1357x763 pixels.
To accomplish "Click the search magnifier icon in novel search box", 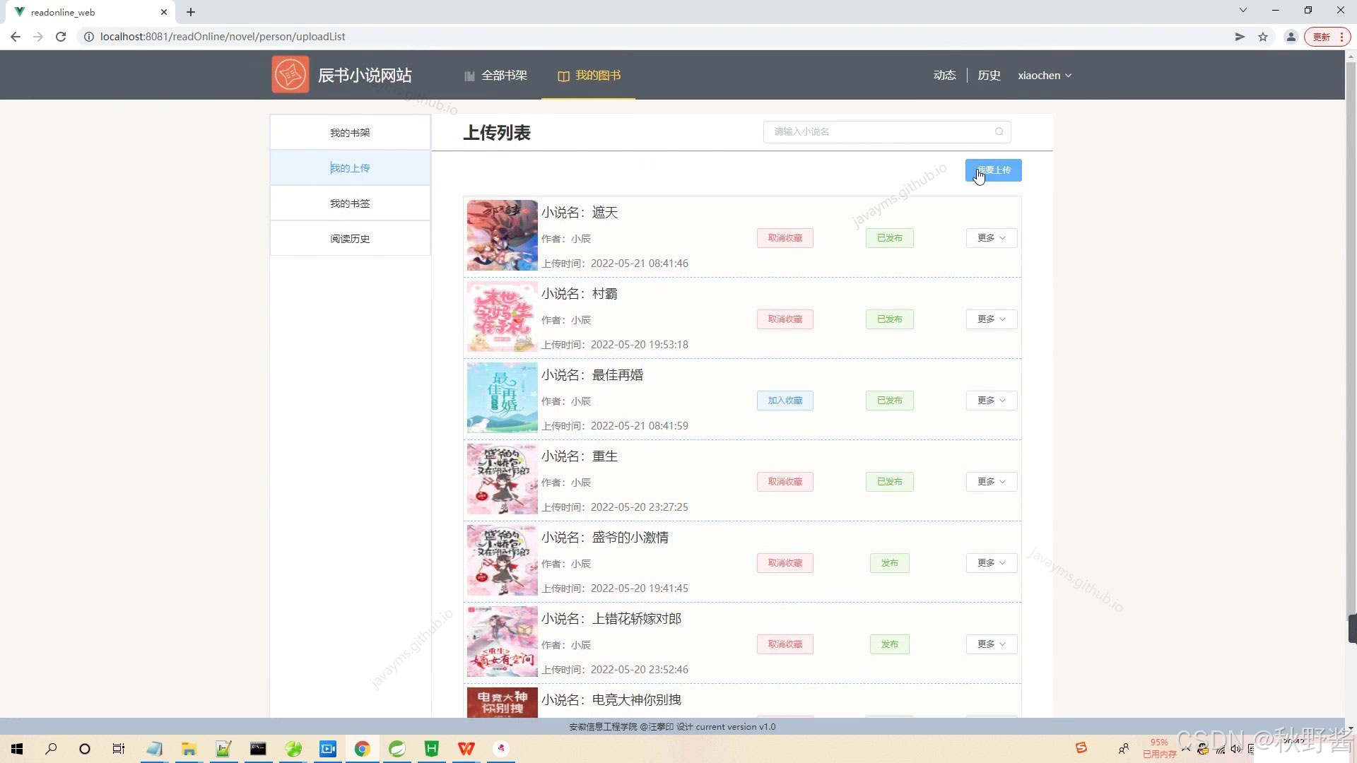I will point(999,131).
